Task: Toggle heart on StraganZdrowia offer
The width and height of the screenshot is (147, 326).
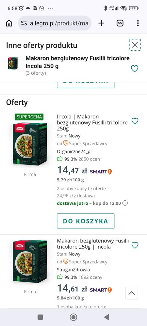Action: point(135,245)
